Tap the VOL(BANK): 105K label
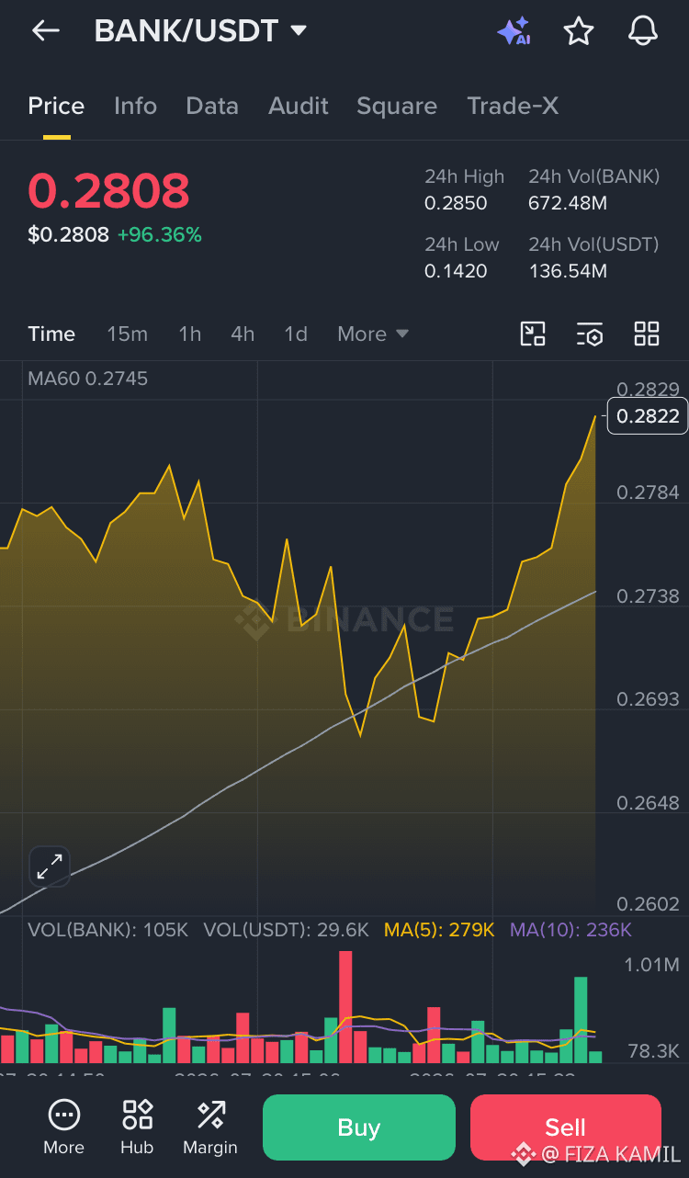This screenshot has width=689, height=1178. click(107, 930)
